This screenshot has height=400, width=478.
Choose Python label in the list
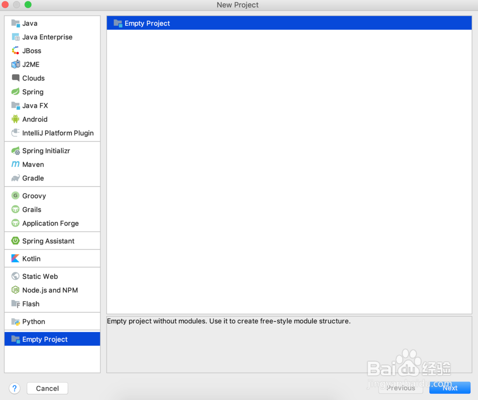(33, 322)
